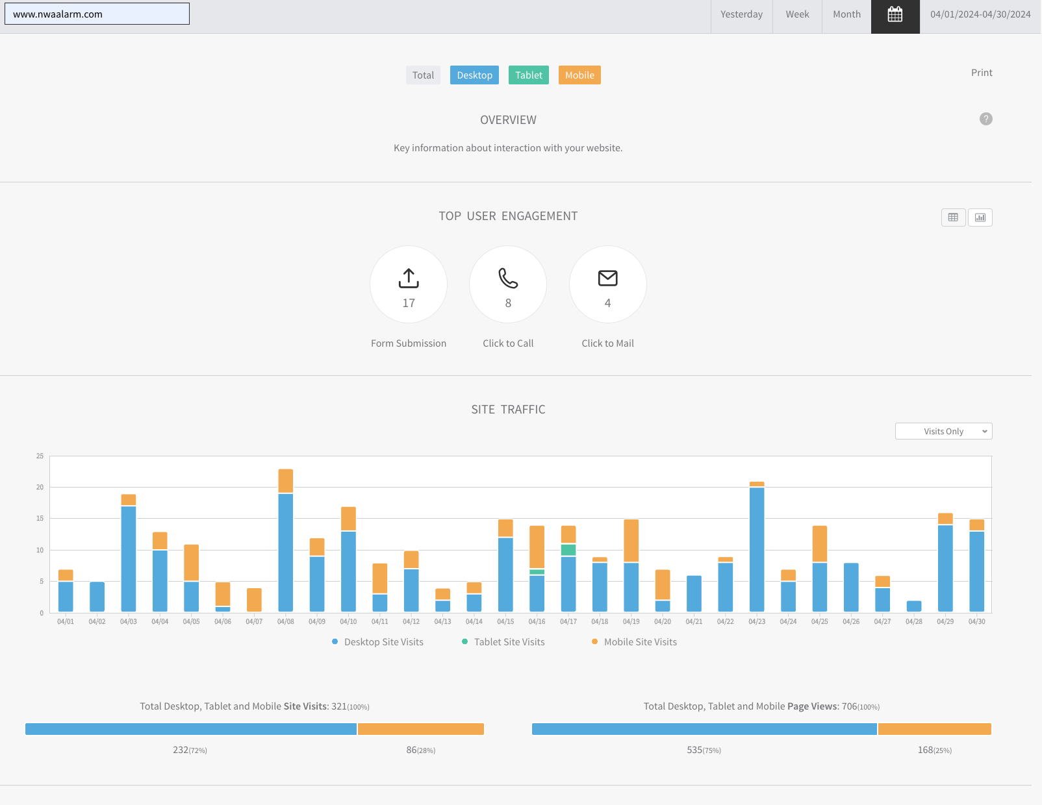Click the www.nwaalarm.com site field
Image resolution: width=1042 pixels, height=805 pixels.
tap(97, 14)
